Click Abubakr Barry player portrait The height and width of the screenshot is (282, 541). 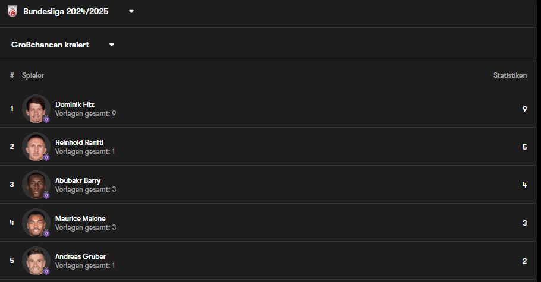point(36,185)
